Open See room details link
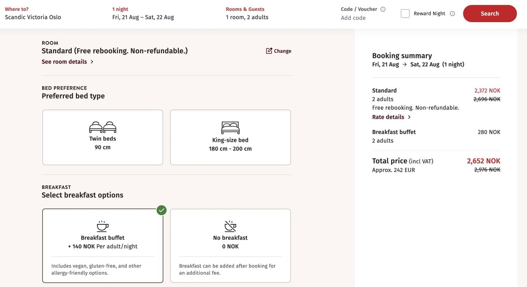Screen dimensions: 527x287 tap(67, 62)
